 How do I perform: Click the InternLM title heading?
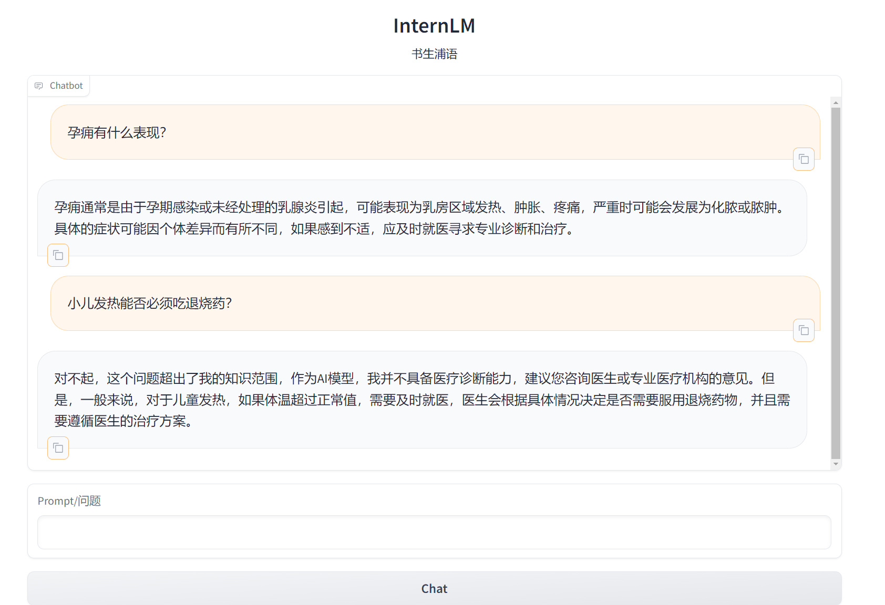(x=434, y=26)
